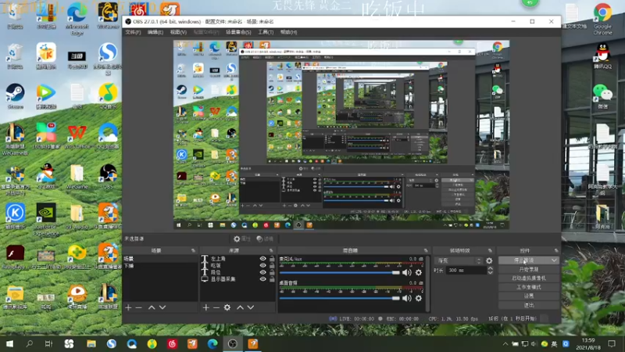Open source properties gear in sources toolbar

click(x=227, y=307)
